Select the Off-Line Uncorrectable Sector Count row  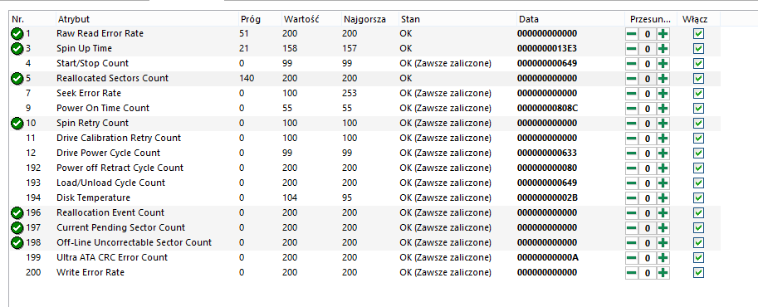(365, 242)
